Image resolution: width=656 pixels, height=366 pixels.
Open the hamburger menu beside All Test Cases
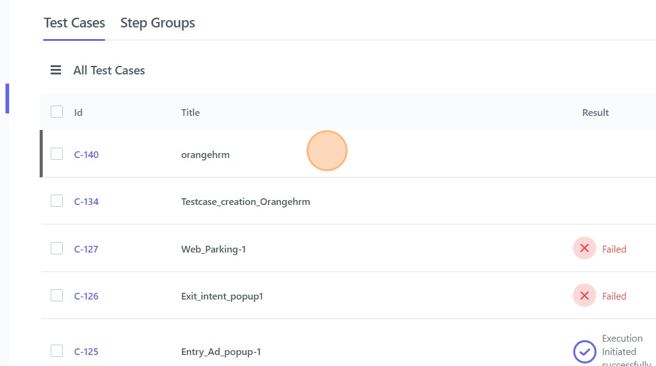click(56, 70)
